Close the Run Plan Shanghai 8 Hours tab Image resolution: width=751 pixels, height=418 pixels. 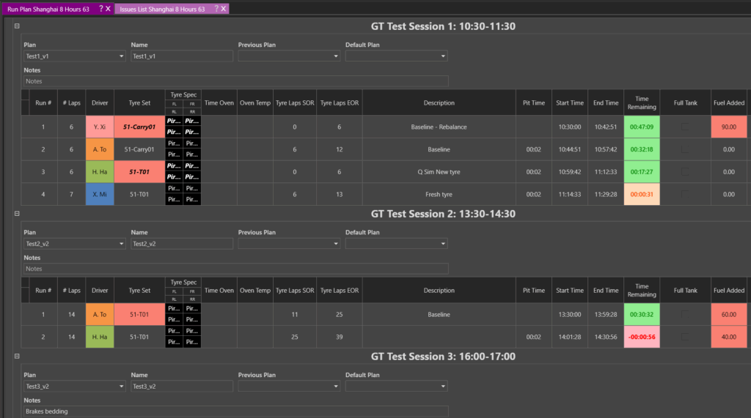click(x=109, y=9)
